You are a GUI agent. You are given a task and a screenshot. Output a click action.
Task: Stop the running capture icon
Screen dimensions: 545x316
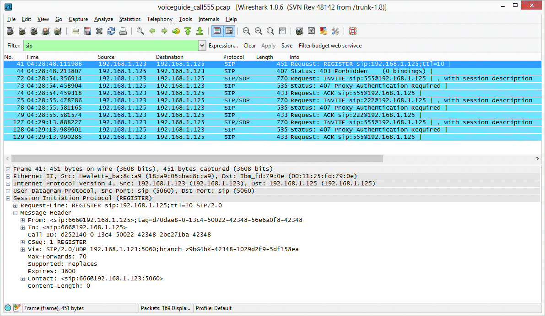point(46,31)
